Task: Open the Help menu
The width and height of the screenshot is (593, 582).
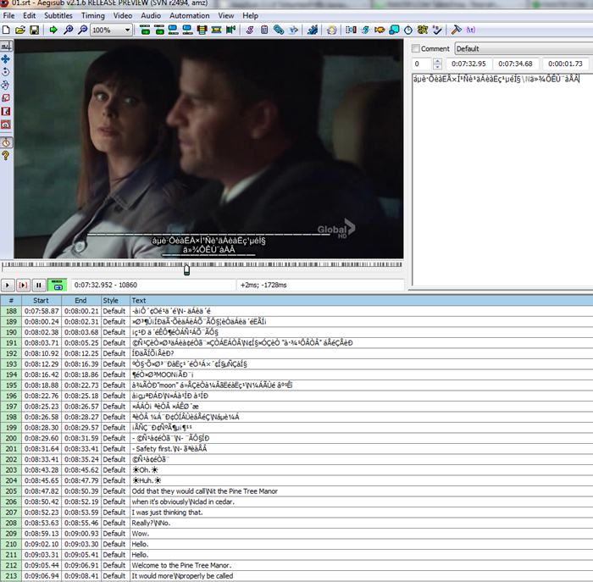Action: coord(250,15)
